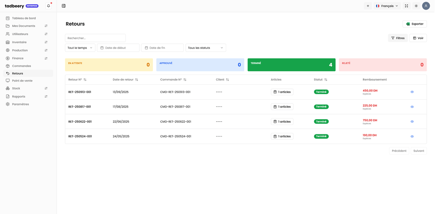Viewport: 435px width, 214px height.
Task: Click the plus icon in top bar
Action: [x=368, y=6]
